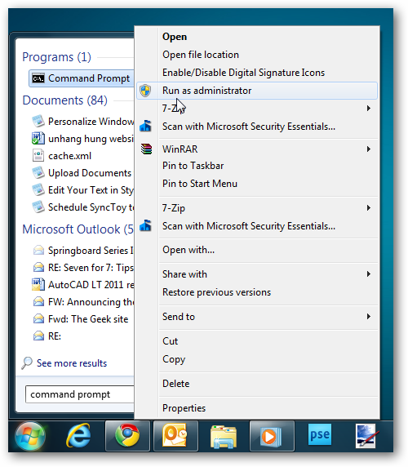Viewport: 408px width, 467px height.
Task: Open Windows Explorer folder icon on taskbar
Action: pyautogui.click(x=224, y=437)
